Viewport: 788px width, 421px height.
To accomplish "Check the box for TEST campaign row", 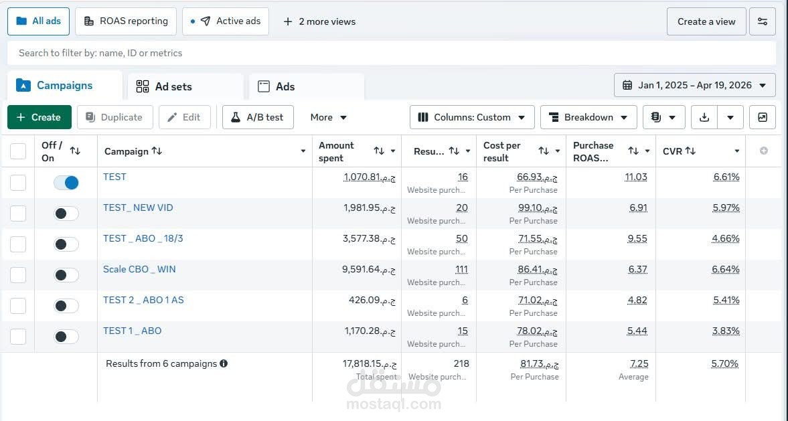I will (x=18, y=183).
